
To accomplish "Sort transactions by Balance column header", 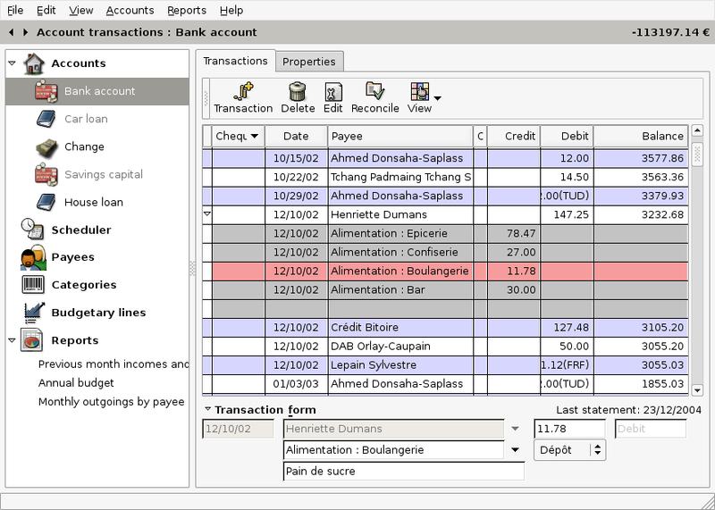I will coord(640,136).
